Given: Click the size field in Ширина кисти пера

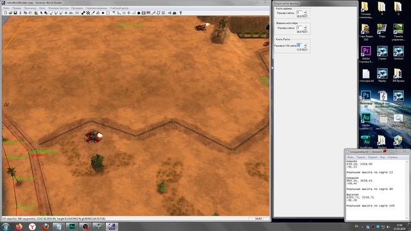Looking at the screenshot, I should click(x=300, y=28).
